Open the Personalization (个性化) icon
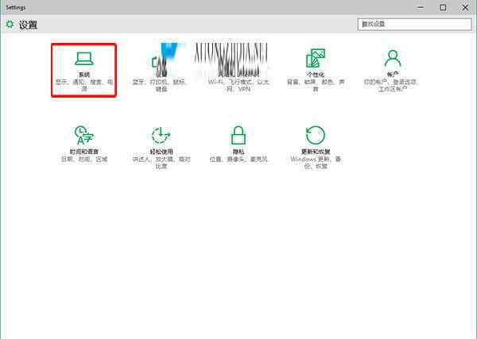 [x=316, y=58]
